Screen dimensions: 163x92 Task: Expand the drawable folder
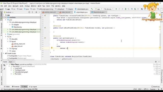[8, 39]
